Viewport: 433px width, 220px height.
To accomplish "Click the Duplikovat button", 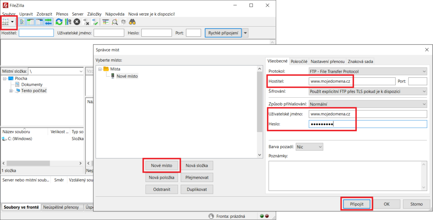I will coord(197,190).
